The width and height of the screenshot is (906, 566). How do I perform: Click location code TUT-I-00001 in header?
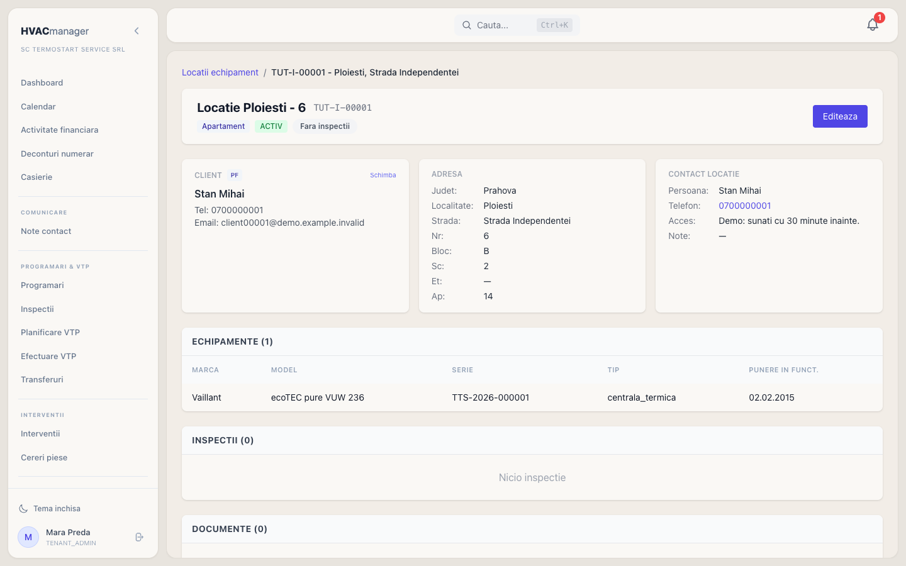coord(343,108)
